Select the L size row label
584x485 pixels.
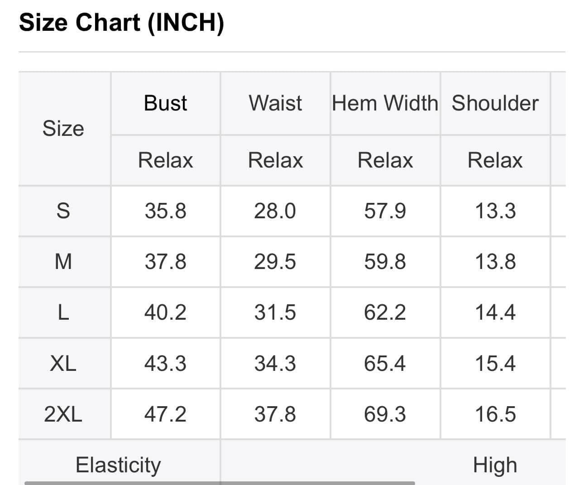pos(63,312)
